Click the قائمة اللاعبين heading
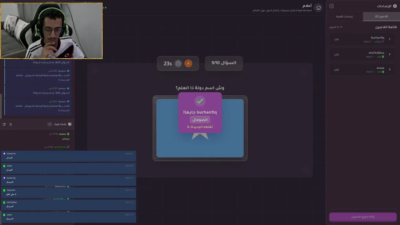Screen dimensions: 400x225 pyautogui.click(x=386, y=27)
